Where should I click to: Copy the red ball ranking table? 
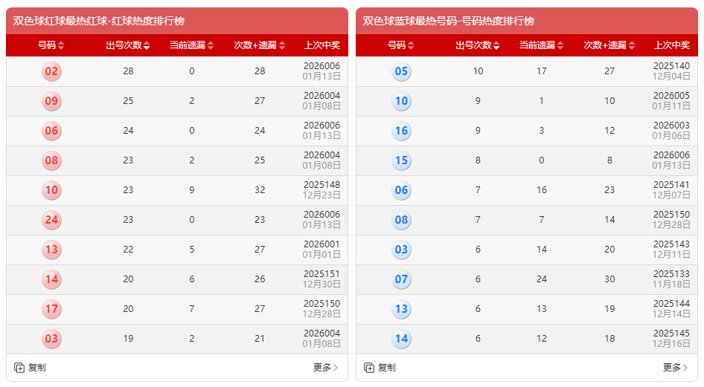[31, 368]
